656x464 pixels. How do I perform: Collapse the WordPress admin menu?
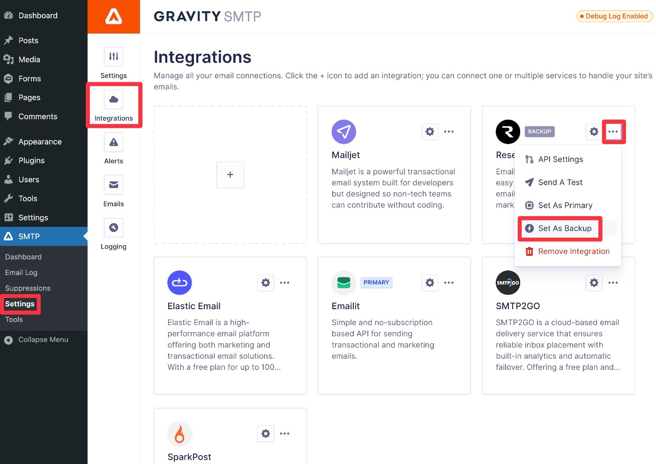43,340
